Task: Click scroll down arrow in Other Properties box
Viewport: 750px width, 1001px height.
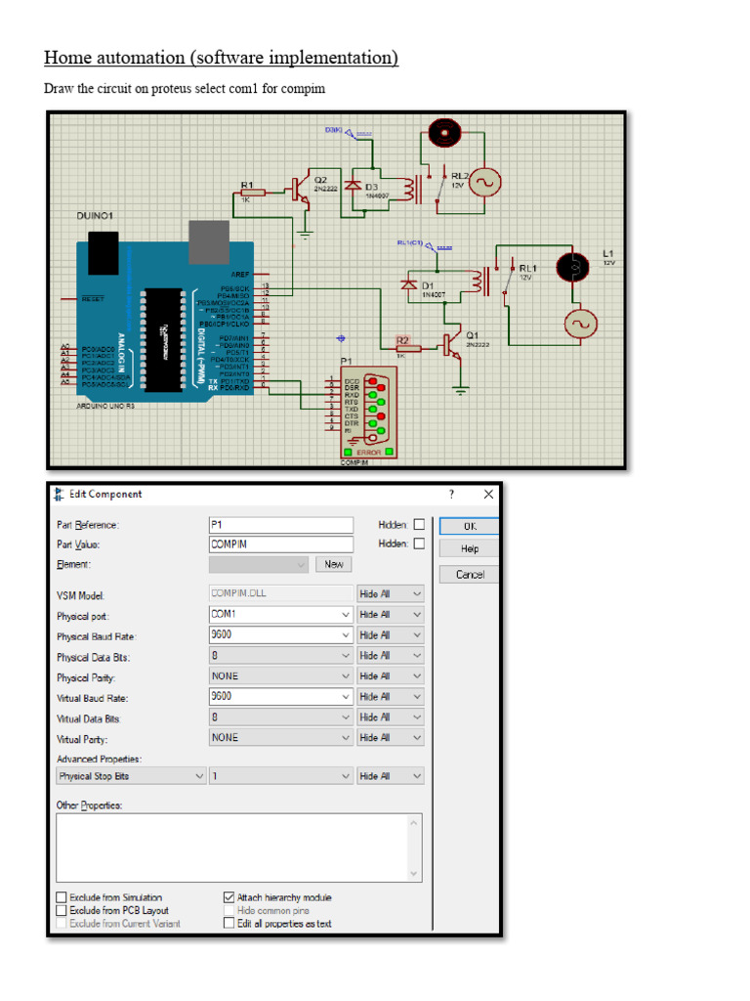Action: (x=414, y=873)
